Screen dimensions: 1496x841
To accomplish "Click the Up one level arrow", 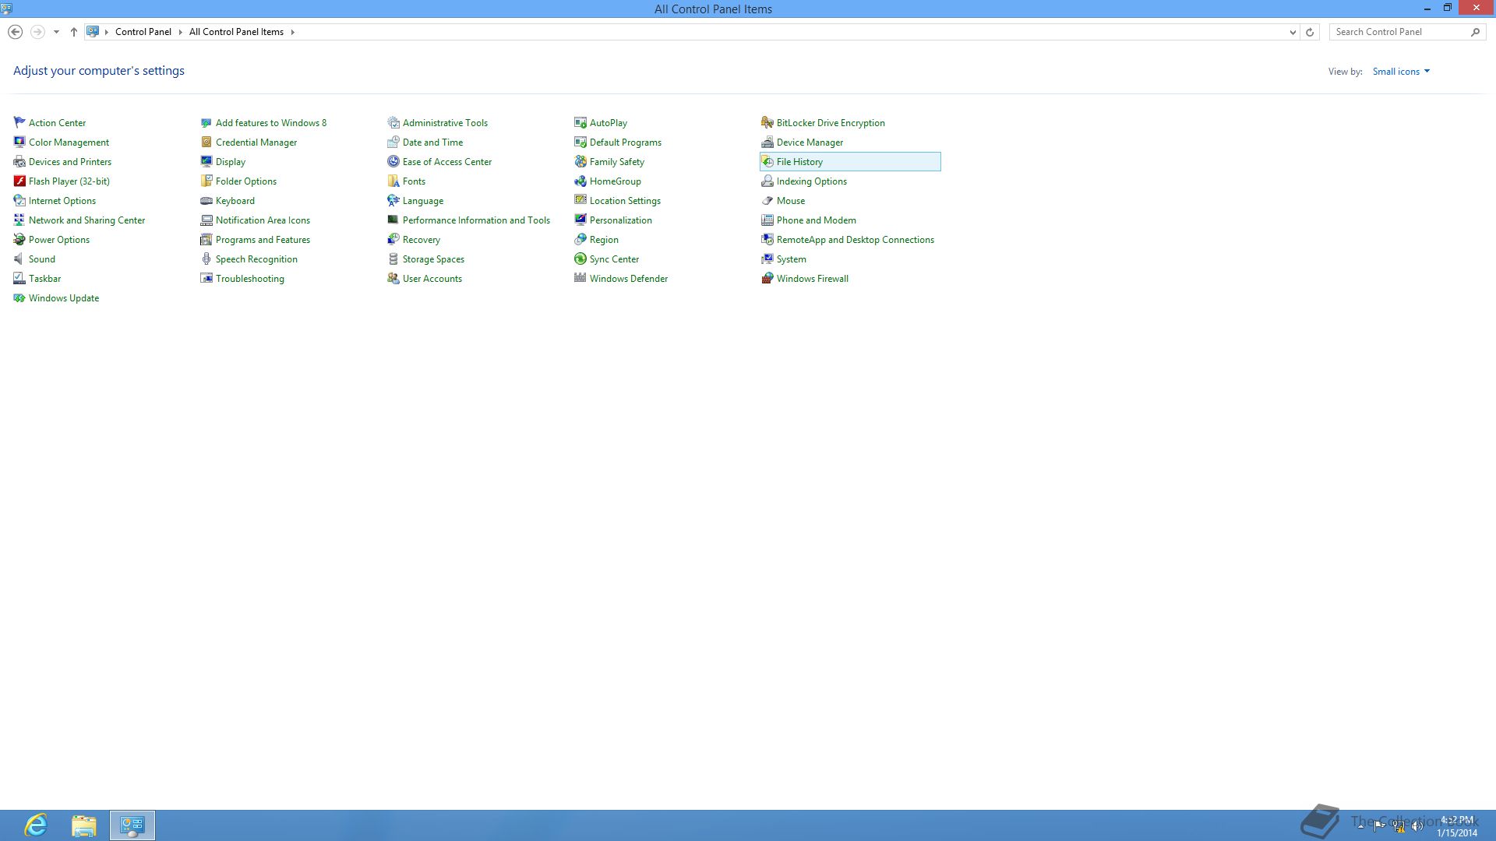I will (74, 32).
